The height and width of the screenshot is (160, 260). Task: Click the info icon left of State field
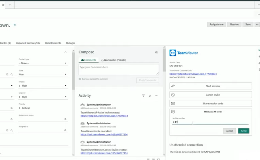click(x=7, y=74)
